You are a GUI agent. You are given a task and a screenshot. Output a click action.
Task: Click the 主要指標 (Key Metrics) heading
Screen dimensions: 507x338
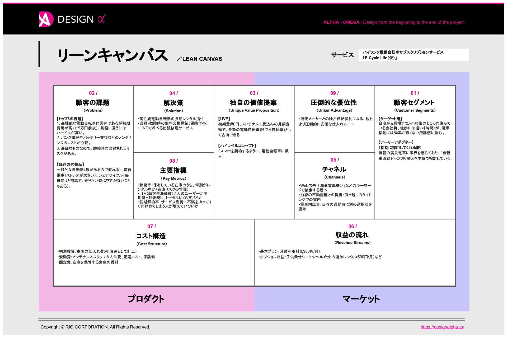click(x=173, y=170)
